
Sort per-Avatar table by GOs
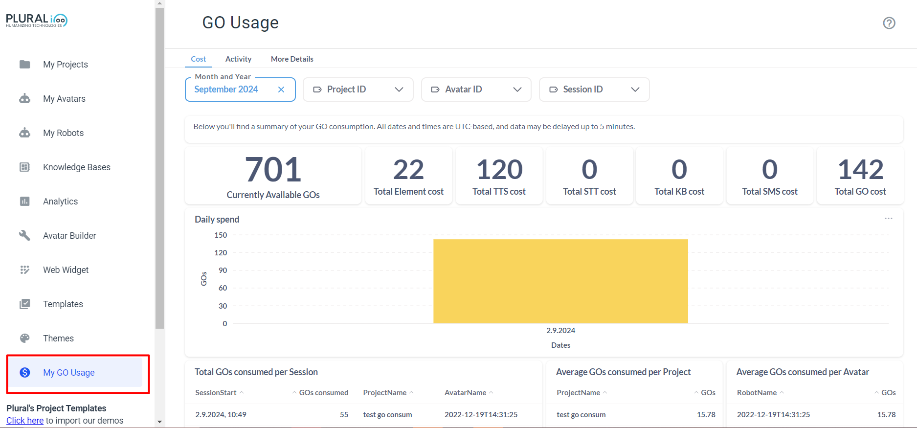click(x=885, y=393)
